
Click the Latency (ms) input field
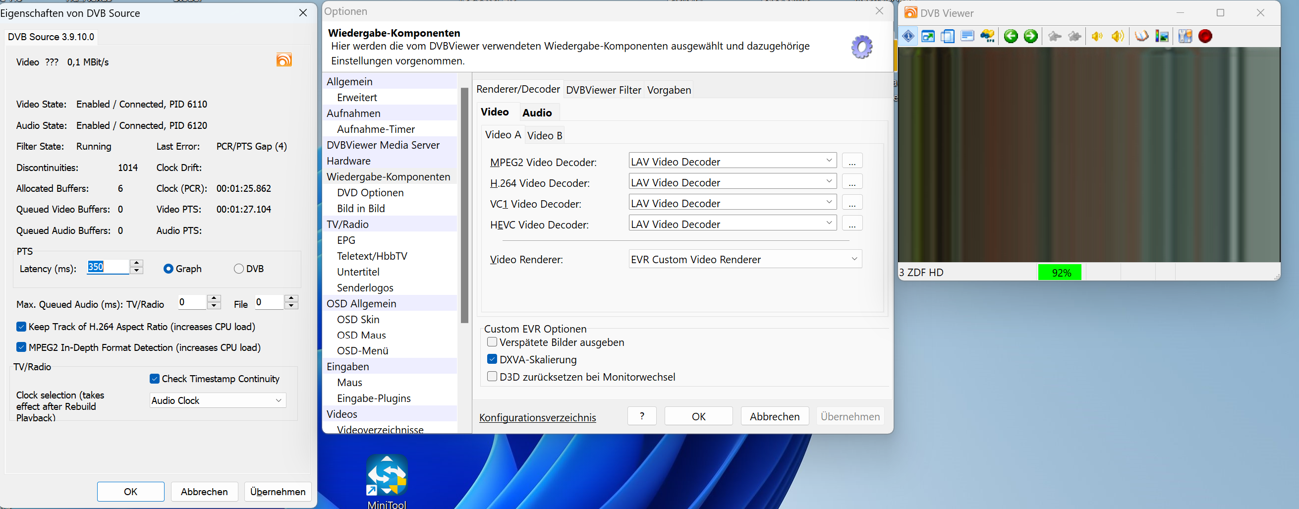click(x=108, y=266)
